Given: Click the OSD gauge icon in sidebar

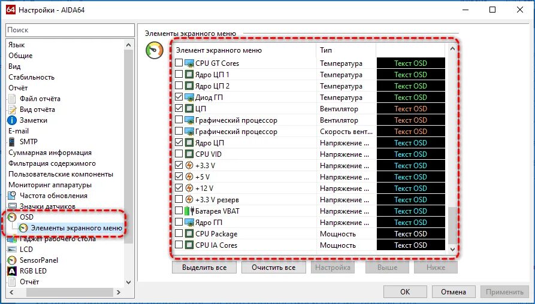Looking at the screenshot, I should point(12,217).
